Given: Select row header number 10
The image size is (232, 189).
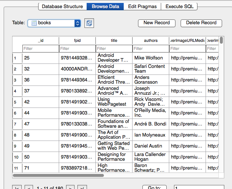Looking at the screenshot, I should 17,157.
